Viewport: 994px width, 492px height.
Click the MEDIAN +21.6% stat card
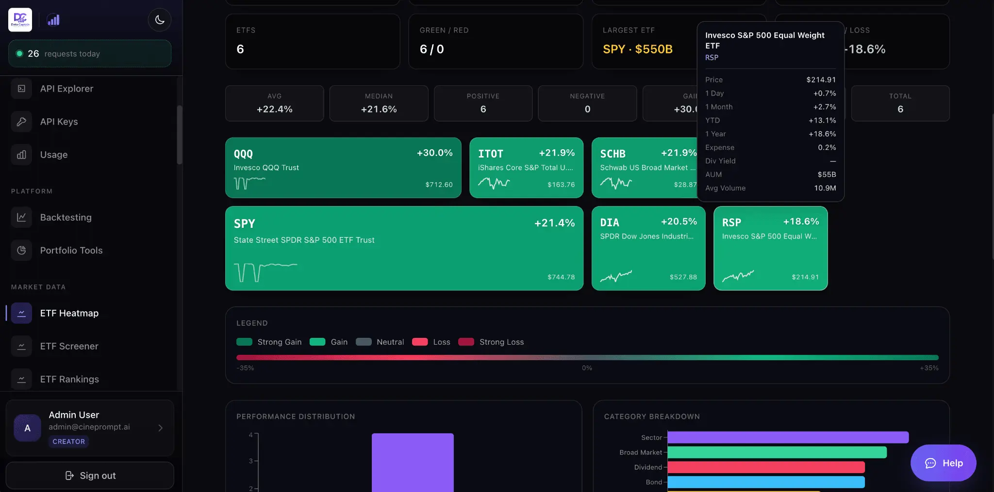coord(379,103)
